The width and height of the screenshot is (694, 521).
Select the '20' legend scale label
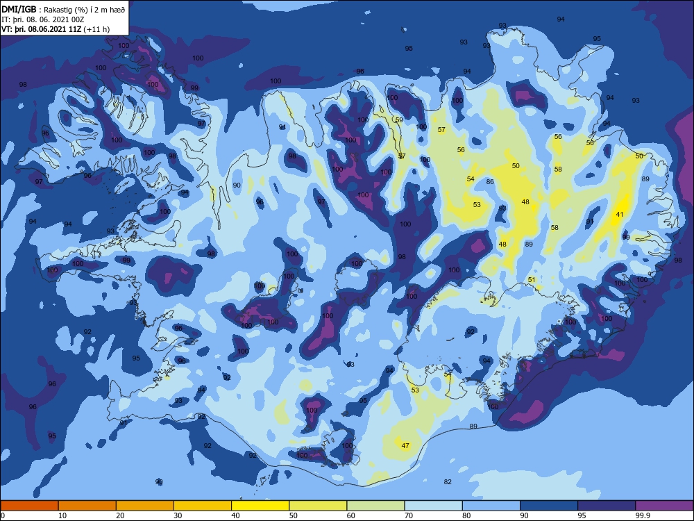[x=120, y=515]
